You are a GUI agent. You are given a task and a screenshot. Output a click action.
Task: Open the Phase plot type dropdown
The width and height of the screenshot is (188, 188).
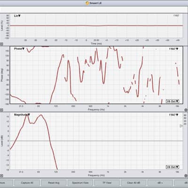[x=19, y=49]
